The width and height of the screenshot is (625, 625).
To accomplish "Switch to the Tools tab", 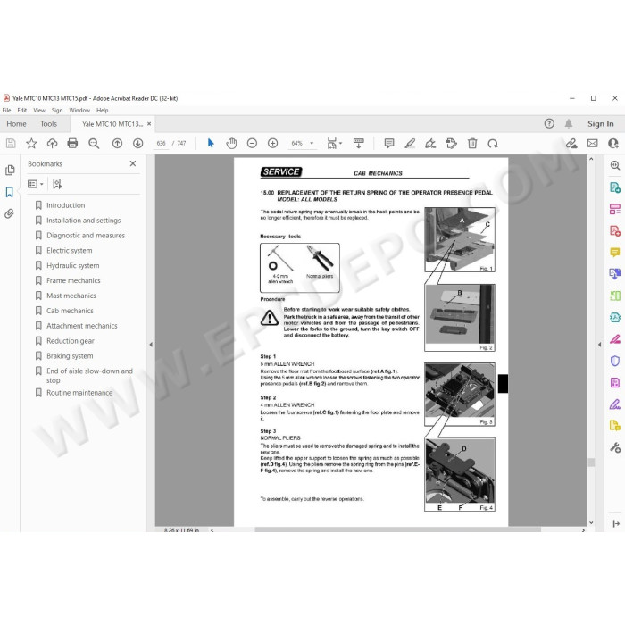I will pyautogui.click(x=48, y=124).
